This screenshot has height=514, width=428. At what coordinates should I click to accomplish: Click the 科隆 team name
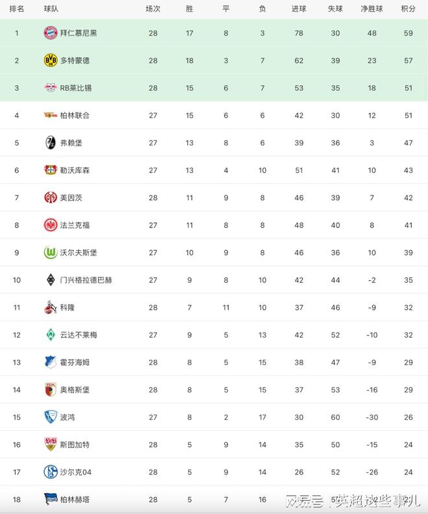coord(67,307)
